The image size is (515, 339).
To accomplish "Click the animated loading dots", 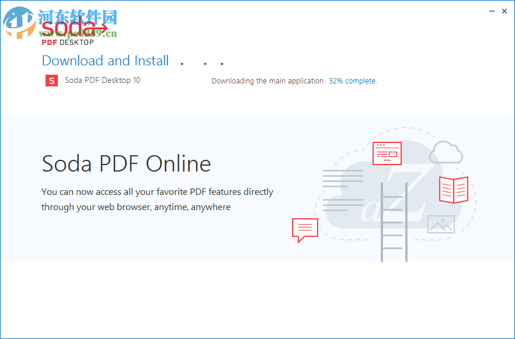I will coord(202,63).
